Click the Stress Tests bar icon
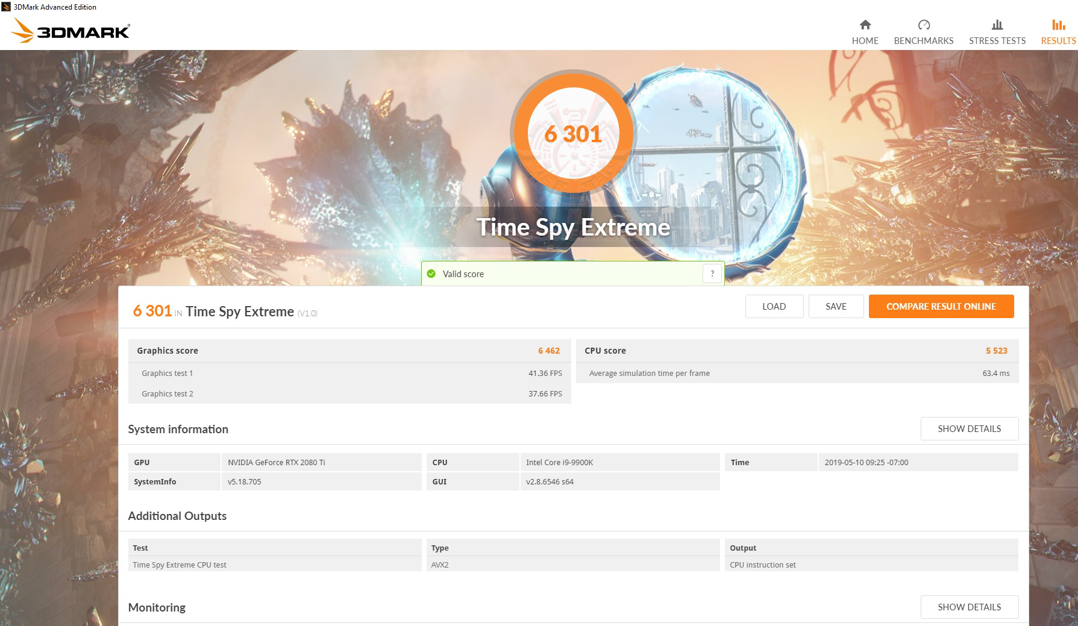 coord(997,25)
